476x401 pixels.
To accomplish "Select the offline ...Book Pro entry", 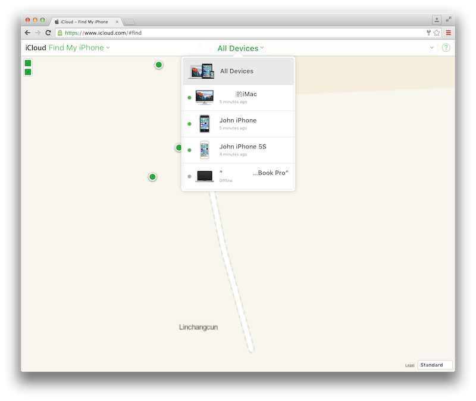I will (x=239, y=176).
